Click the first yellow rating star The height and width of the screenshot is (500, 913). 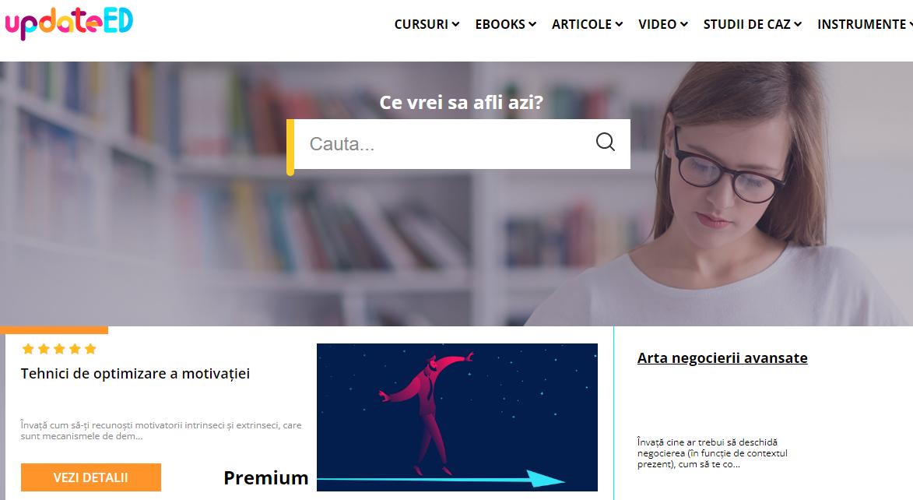(x=27, y=349)
